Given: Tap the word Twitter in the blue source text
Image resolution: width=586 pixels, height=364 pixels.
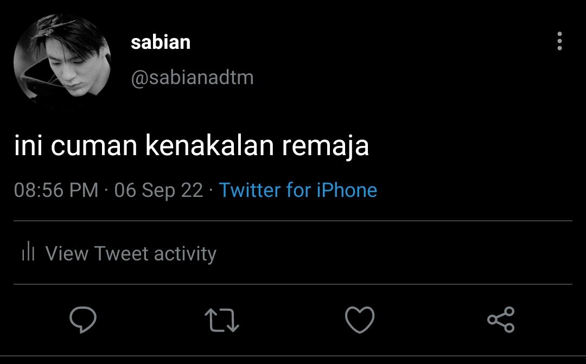Looking at the screenshot, I should [250, 190].
